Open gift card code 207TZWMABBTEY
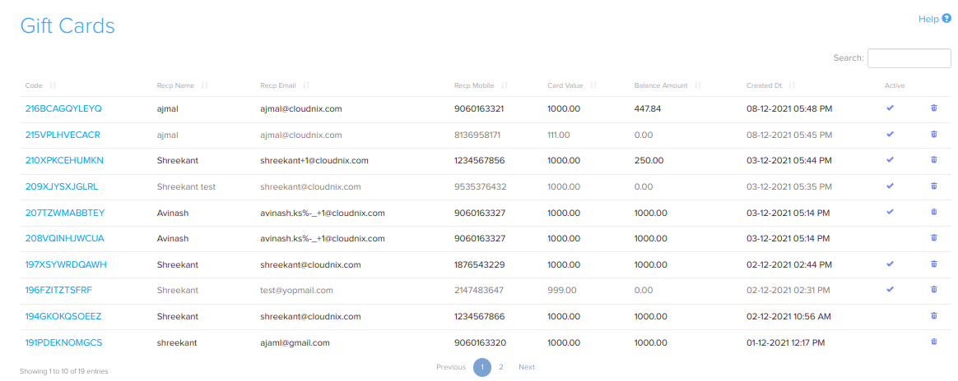The width and height of the screenshot is (958, 381). point(65,212)
